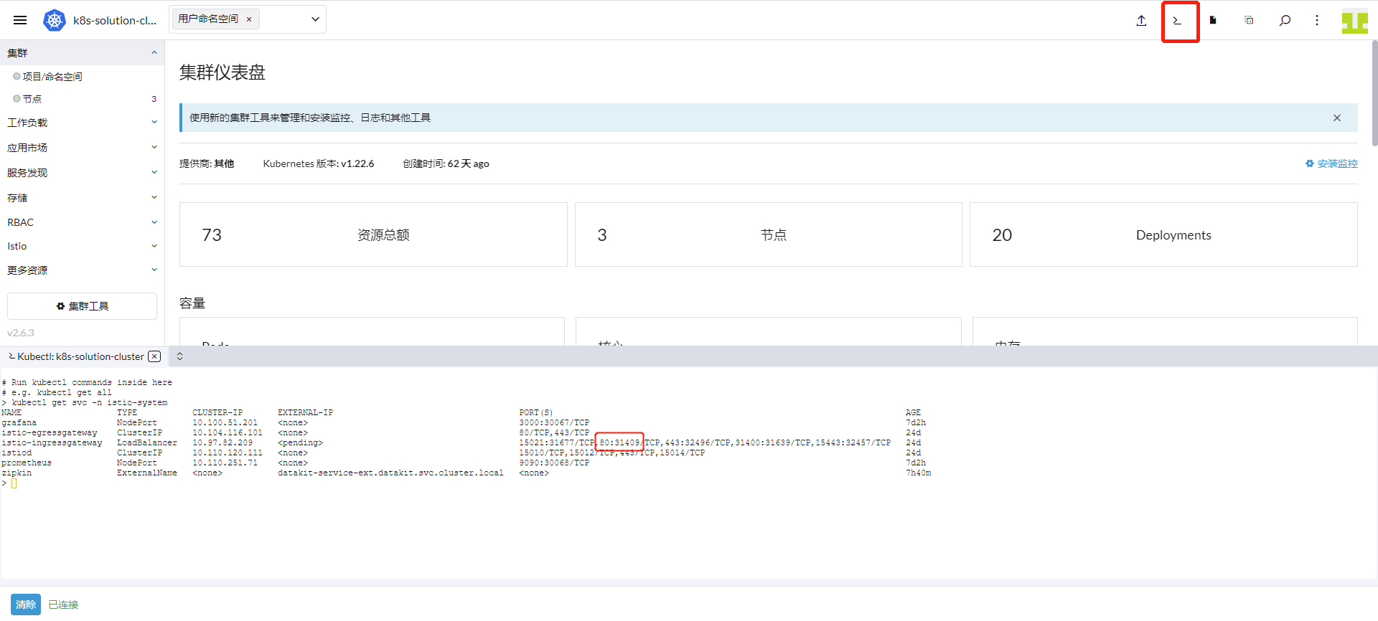The height and width of the screenshot is (621, 1378).
Task: Open the namespace filter dropdown
Action: pyautogui.click(x=315, y=19)
